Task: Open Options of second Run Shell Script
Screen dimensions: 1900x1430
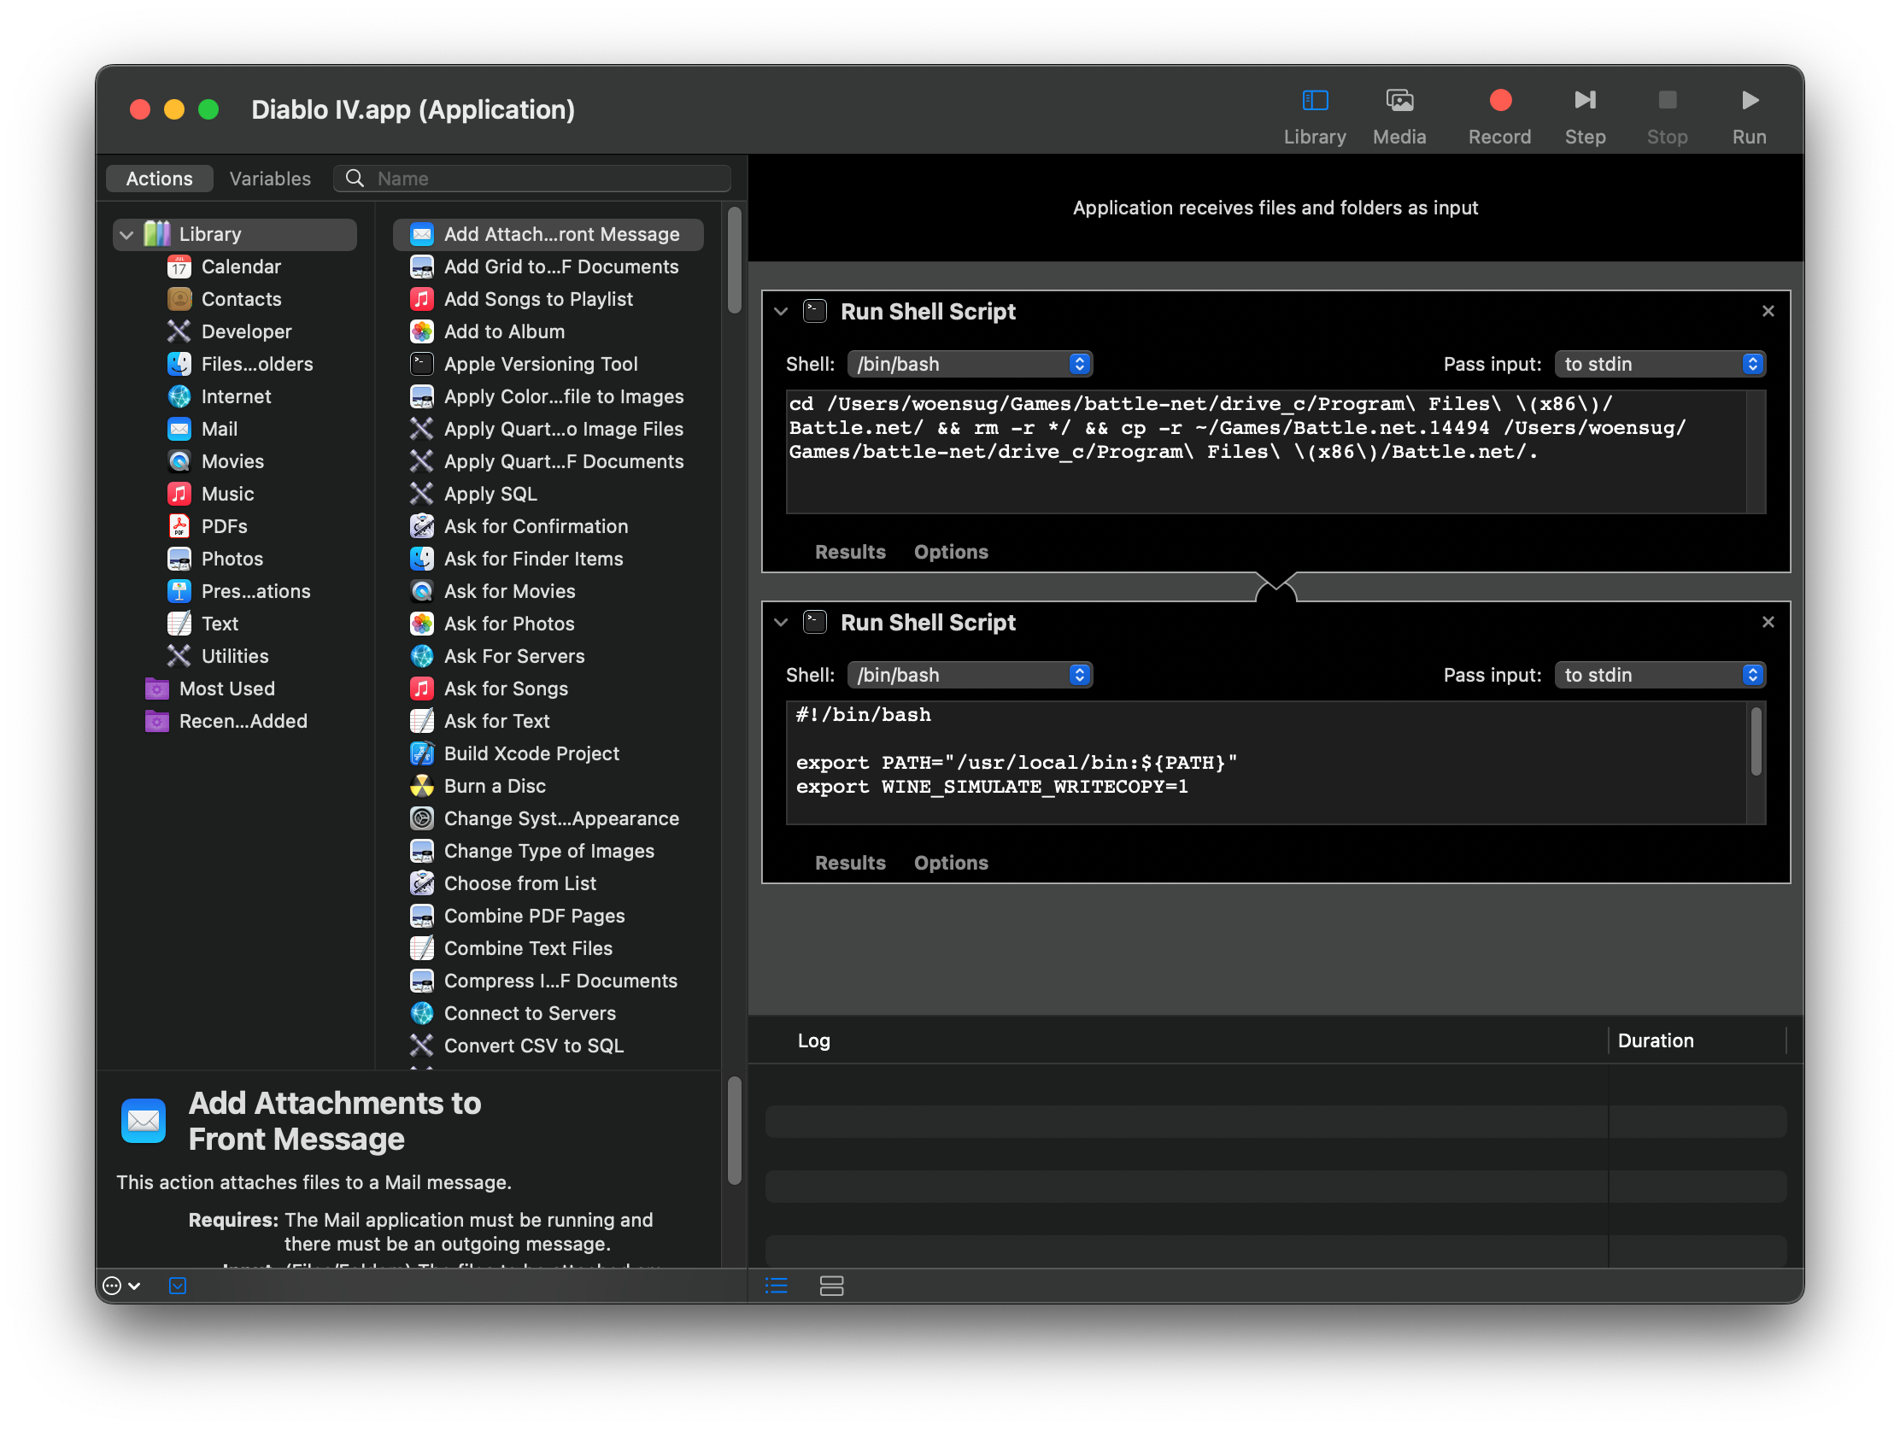Action: click(x=950, y=863)
